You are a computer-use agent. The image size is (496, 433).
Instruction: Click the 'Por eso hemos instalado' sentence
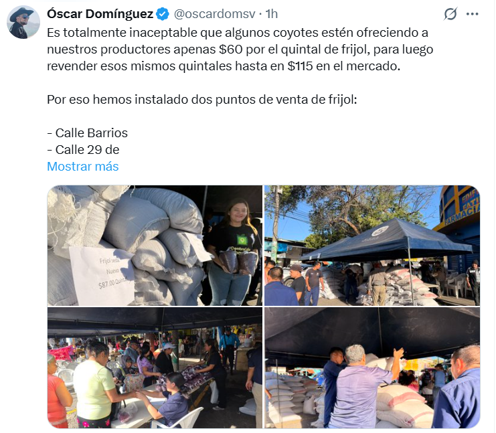[x=202, y=100]
